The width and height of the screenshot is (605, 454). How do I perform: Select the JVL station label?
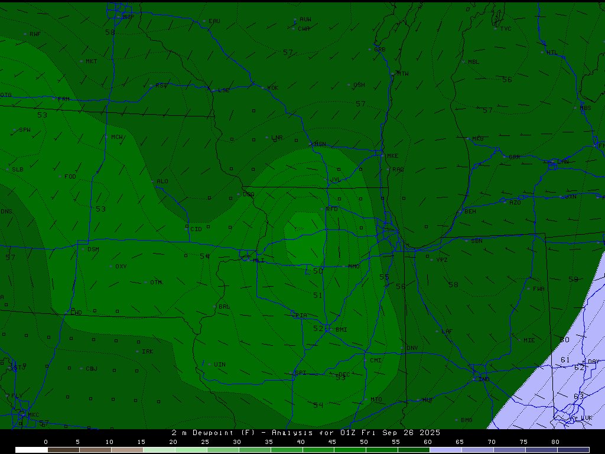[x=336, y=180]
